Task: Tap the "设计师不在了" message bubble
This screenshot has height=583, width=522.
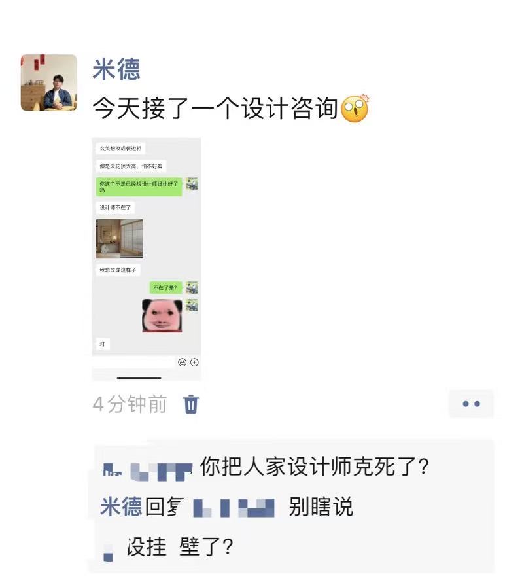Action: [115, 207]
